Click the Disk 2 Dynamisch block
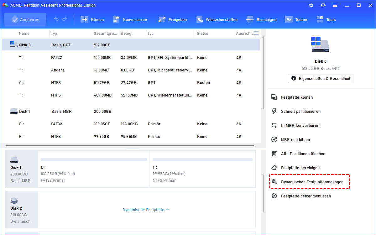This screenshot has width=376, height=235. coord(22,210)
